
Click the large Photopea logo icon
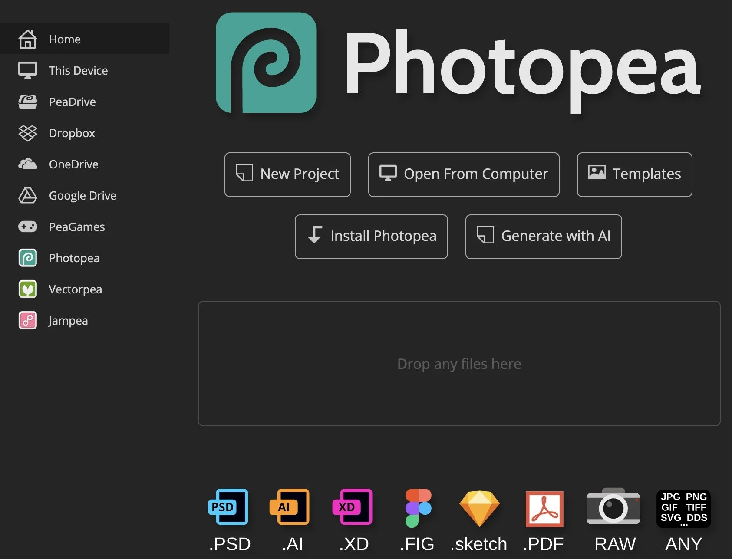266,62
